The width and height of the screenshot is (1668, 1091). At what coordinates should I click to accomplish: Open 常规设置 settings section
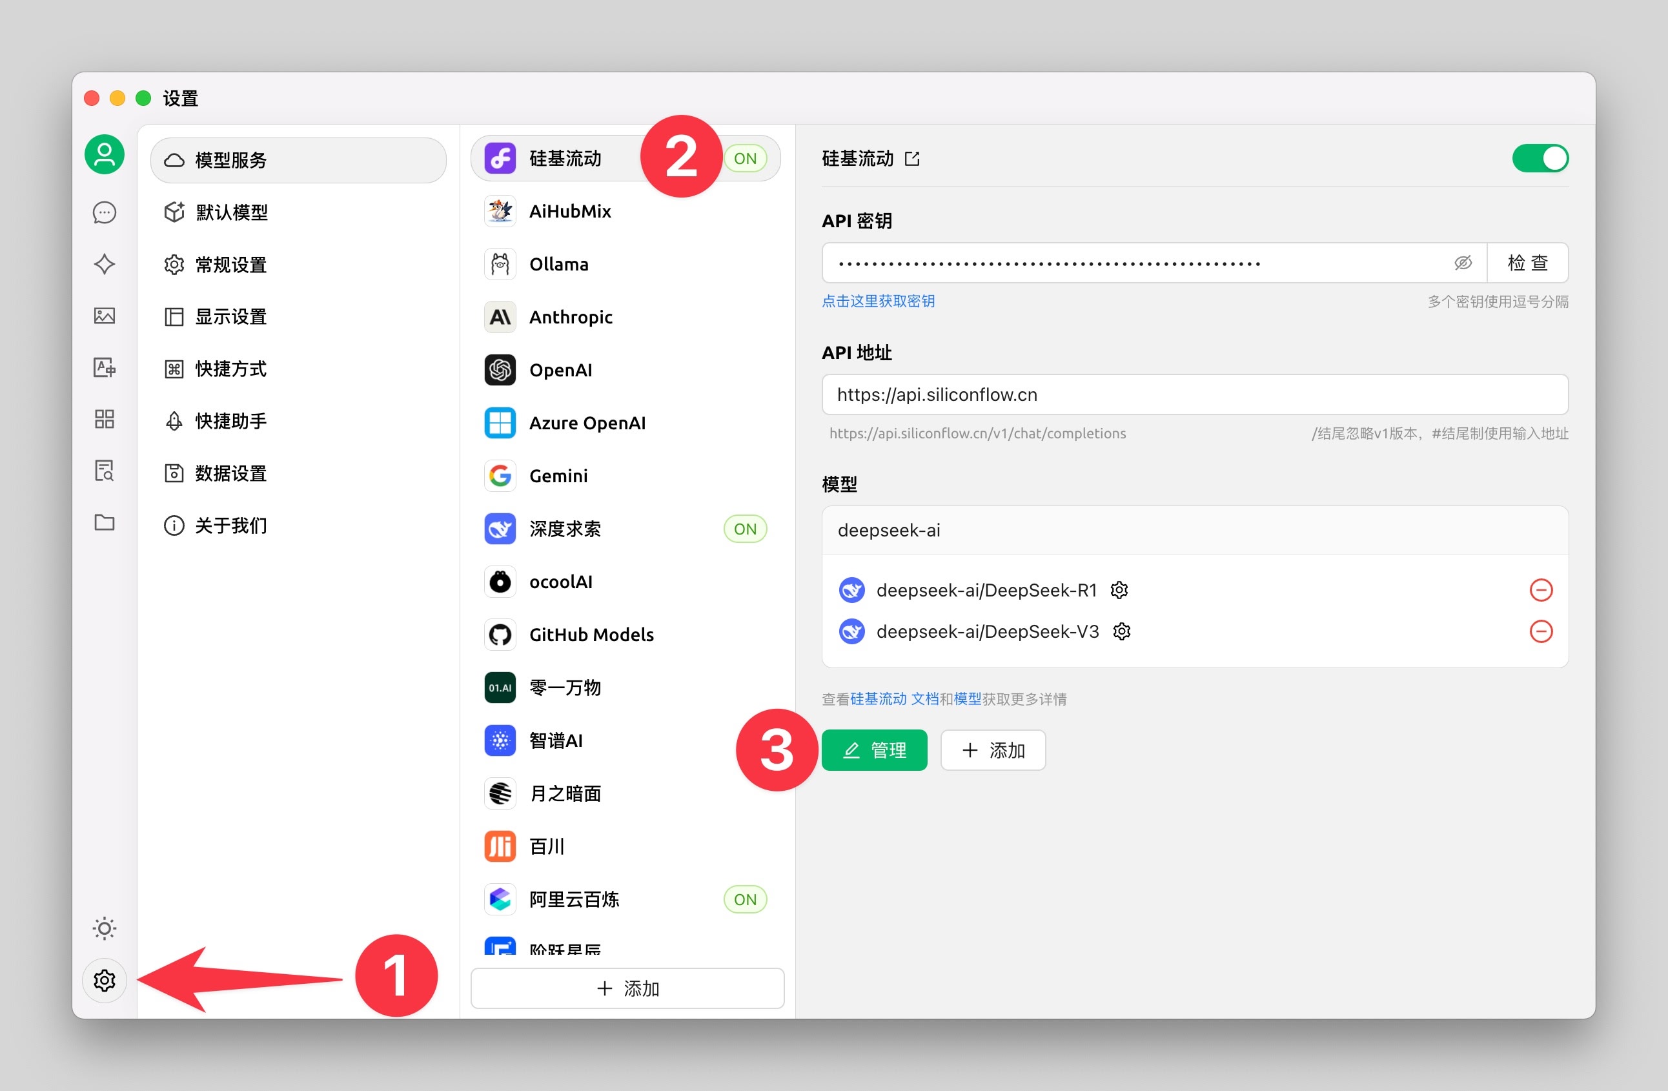298,264
